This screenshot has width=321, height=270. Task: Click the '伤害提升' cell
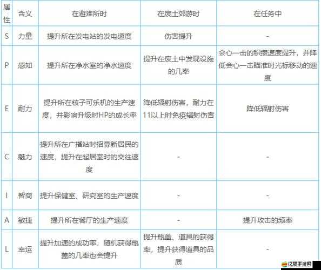[178, 36]
